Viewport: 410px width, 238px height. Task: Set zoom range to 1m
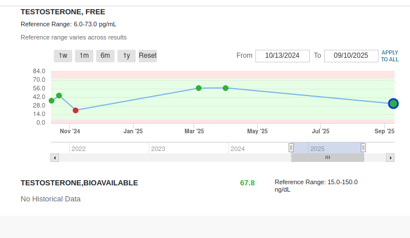coord(84,55)
